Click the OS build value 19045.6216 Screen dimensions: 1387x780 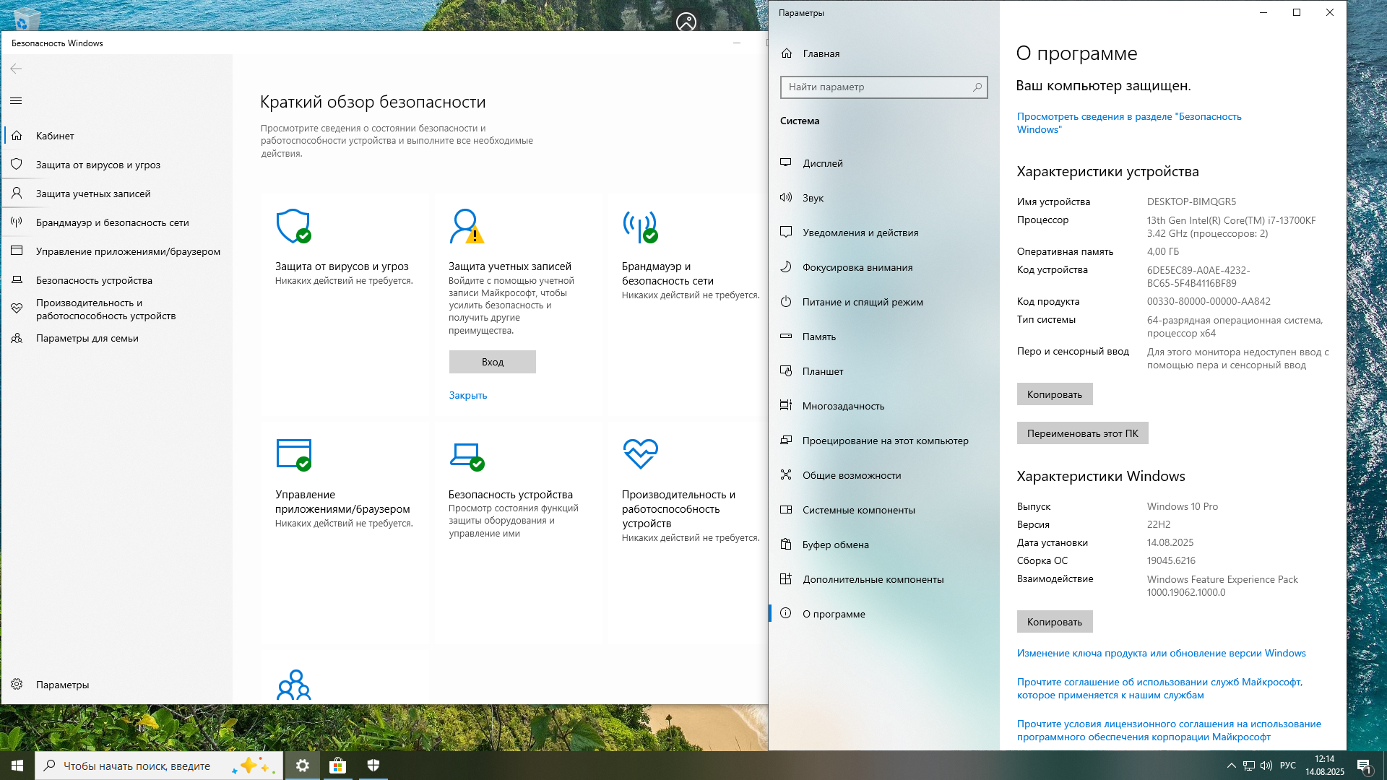1171,560
